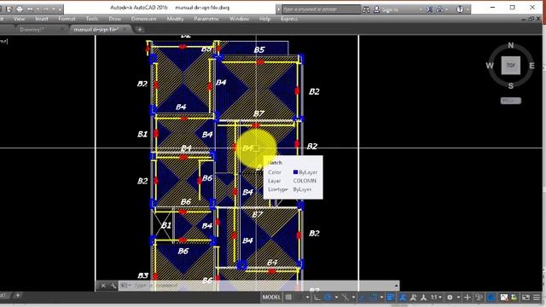The width and height of the screenshot is (546, 307).
Task: Open command line customize wrench icon
Action: click(x=113, y=286)
